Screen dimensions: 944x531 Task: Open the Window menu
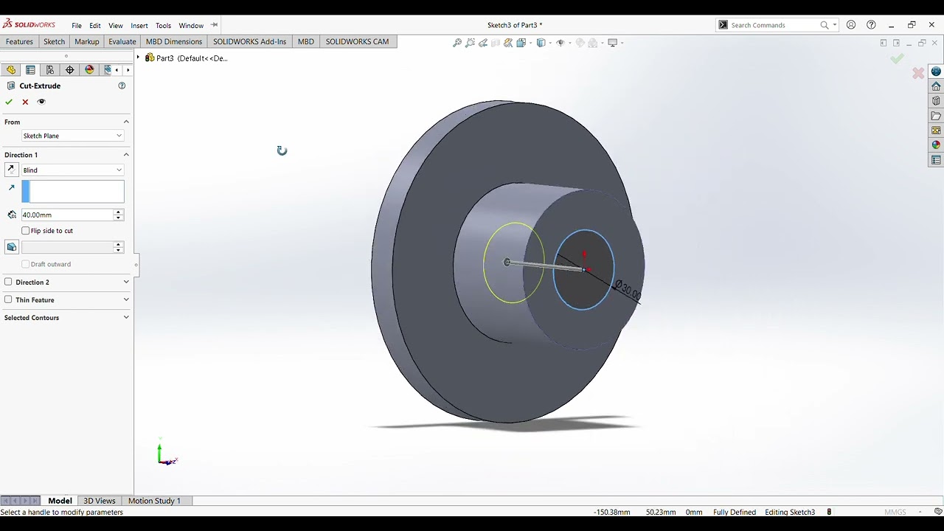191,26
